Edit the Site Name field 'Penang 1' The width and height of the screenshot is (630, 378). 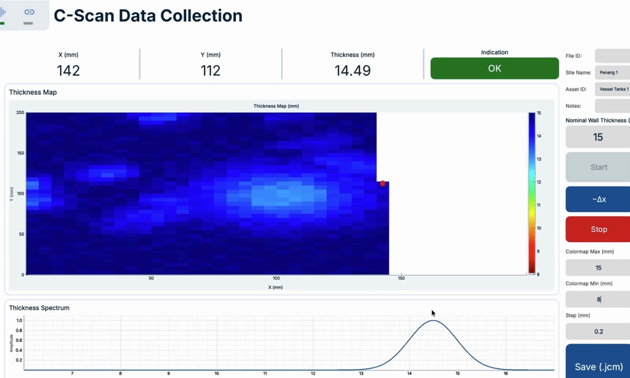(x=612, y=72)
